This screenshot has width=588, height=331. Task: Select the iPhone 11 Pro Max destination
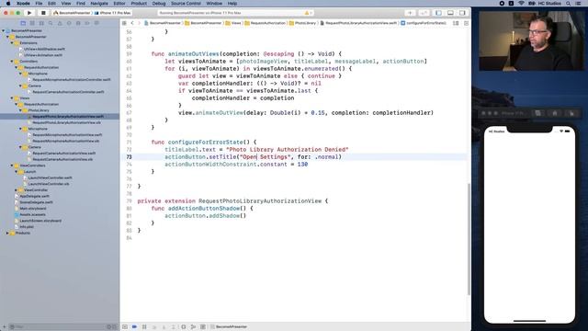pyautogui.click(x=112, y=13)
